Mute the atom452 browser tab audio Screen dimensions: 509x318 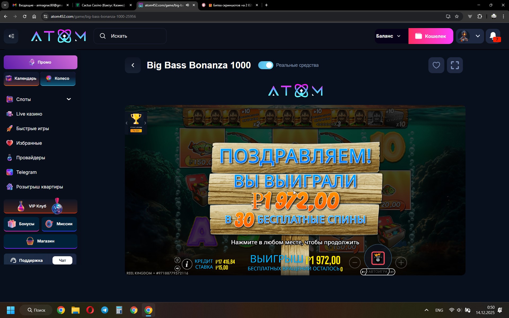pyautogui.click(x=187, y=5)
